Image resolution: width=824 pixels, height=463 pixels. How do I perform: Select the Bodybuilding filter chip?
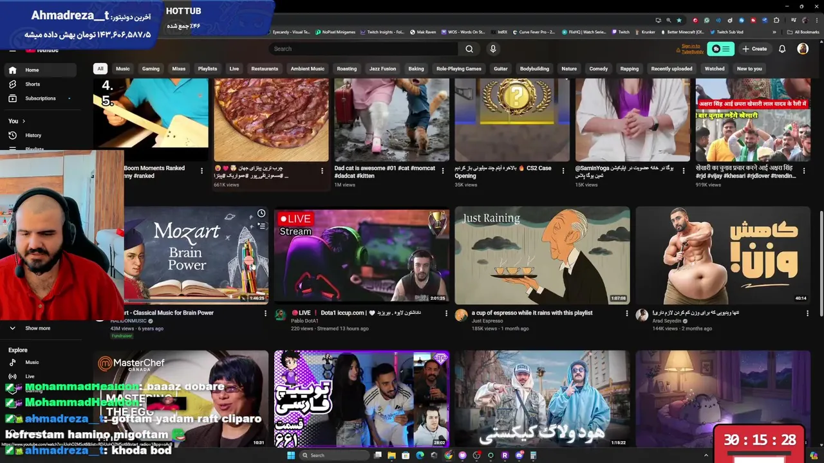click(534, 69)
